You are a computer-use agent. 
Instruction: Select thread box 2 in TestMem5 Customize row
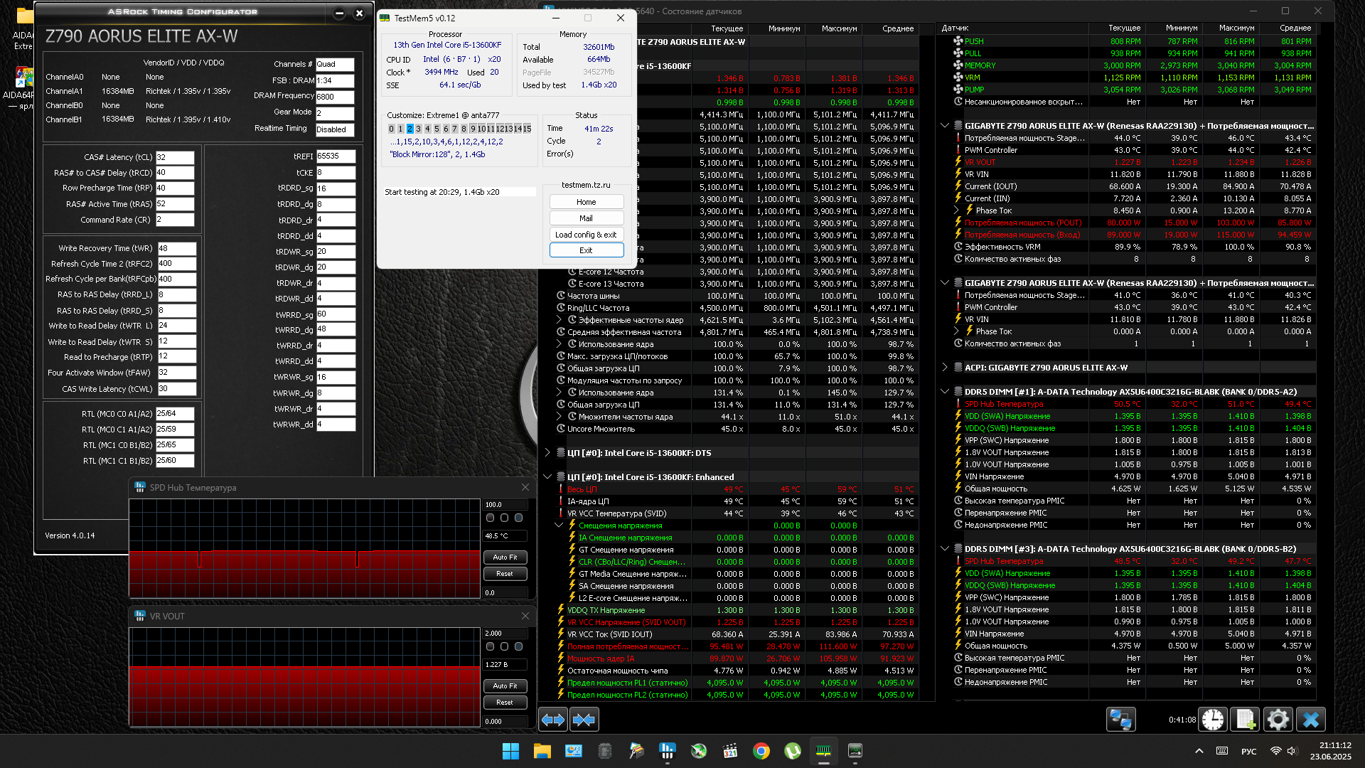(x=409, y=129)
